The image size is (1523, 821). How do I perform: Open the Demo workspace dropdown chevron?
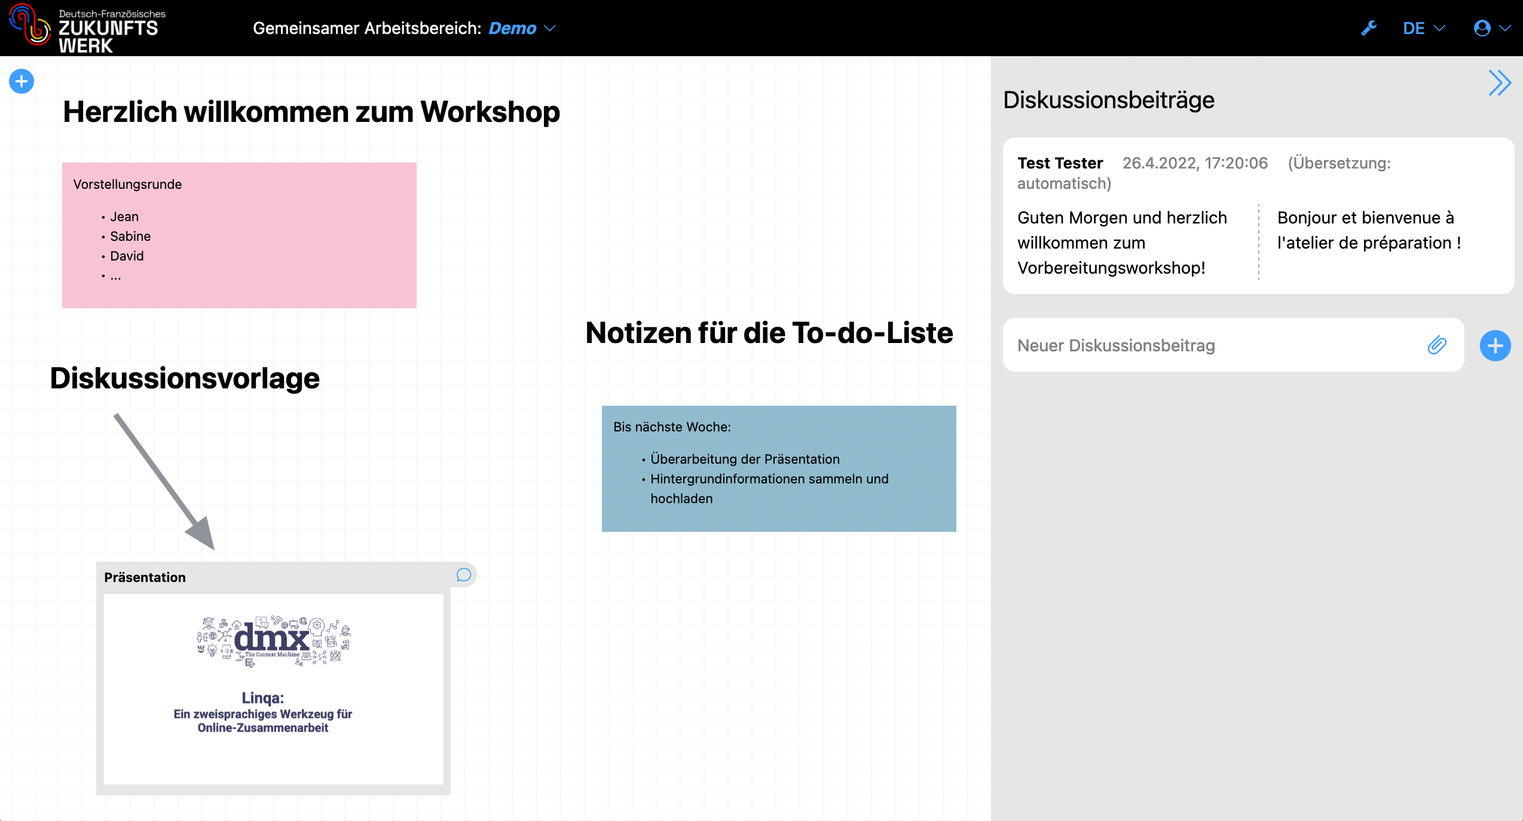pyautogui.click(x=550, y=29)
